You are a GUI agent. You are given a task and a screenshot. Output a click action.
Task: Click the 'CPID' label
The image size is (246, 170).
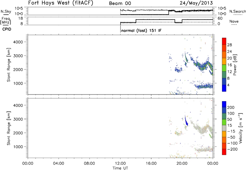point(7,29)
